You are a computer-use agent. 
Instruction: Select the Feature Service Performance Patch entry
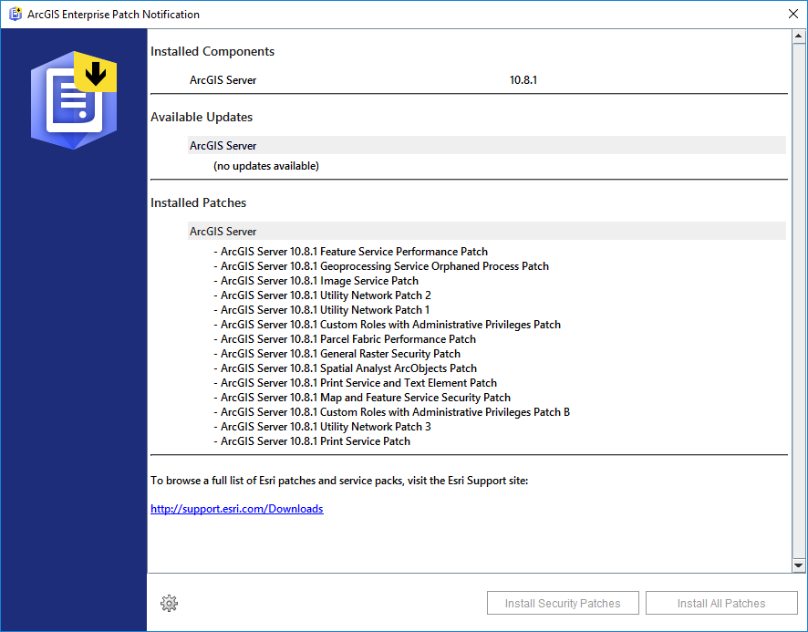pyautogui.click(x=351, y=252)
